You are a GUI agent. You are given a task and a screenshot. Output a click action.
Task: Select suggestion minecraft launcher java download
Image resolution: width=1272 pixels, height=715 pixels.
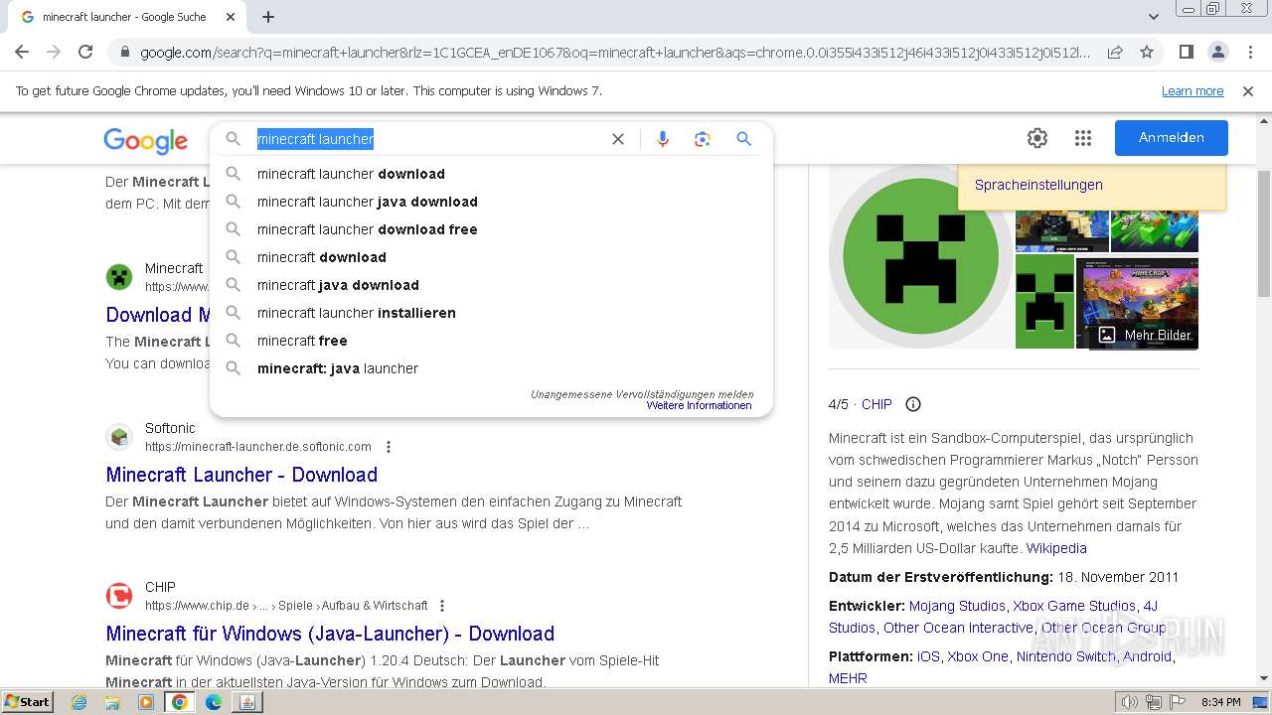491,202
